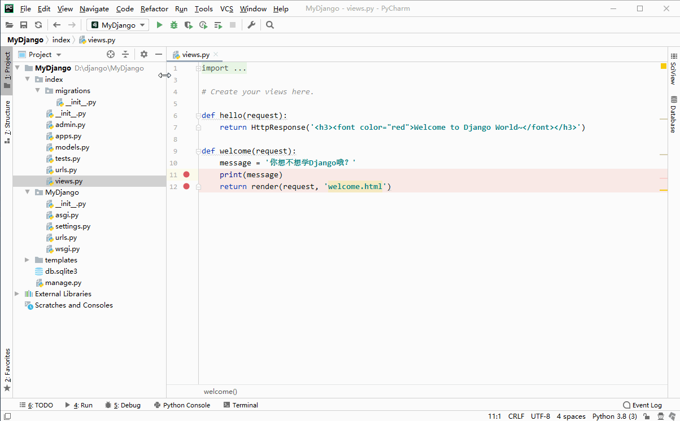This screenshot has width=680, height=421.
Task: Click the 11:1 cursor position indicator
Action: [x=495, y=416]
